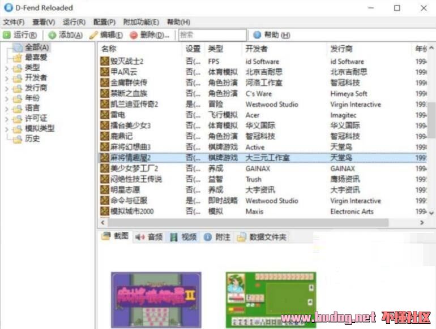This screenshot has width=436, height=329.
Task: Expand the 年份 tree node
Action: (x=6, y=98)
